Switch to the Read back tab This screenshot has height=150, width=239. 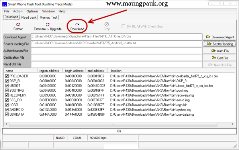29,18
